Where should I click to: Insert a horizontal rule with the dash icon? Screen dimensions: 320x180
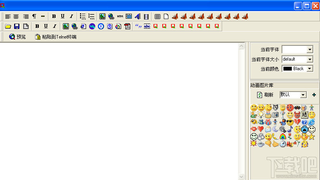point(43,16)
